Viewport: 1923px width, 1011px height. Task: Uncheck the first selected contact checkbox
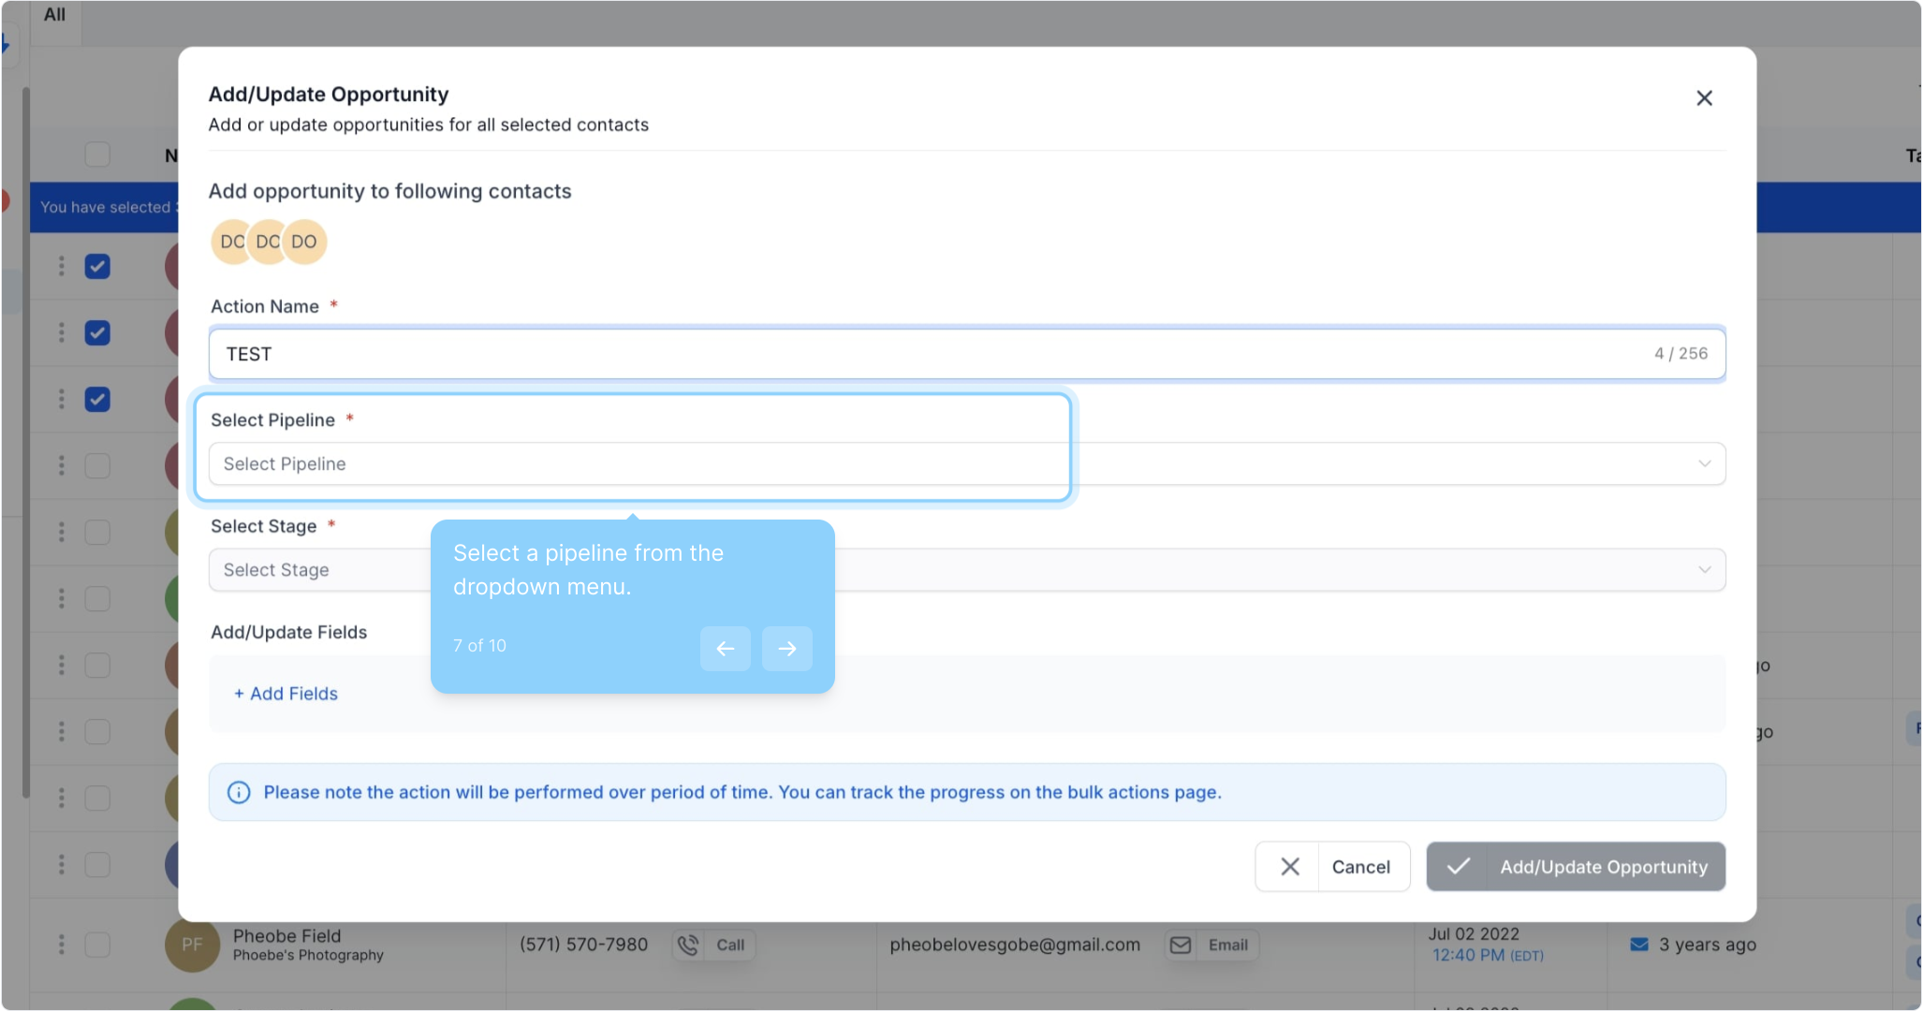click(97, 267)
